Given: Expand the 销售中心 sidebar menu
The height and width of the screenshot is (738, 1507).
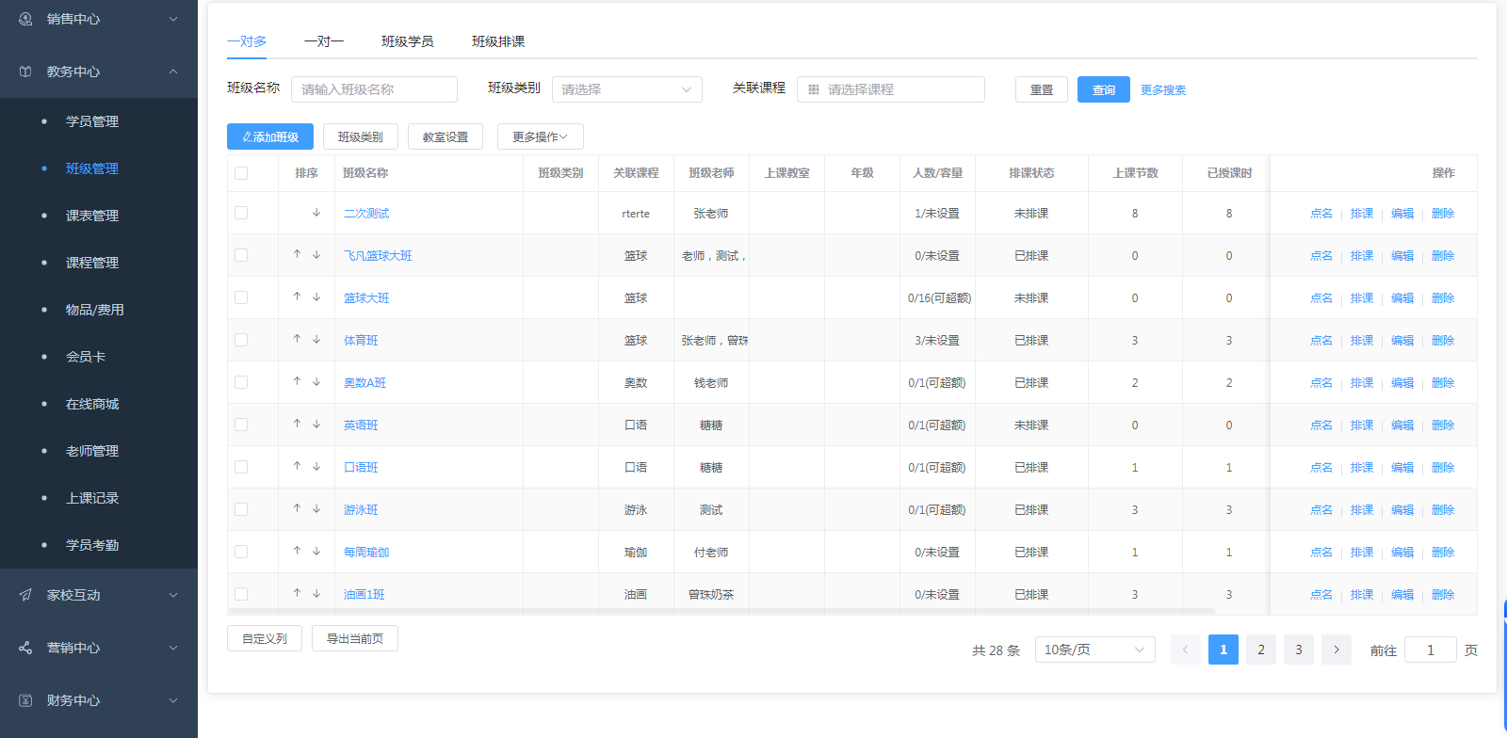Looking at the screenshot, I should [x=173, y=19].
